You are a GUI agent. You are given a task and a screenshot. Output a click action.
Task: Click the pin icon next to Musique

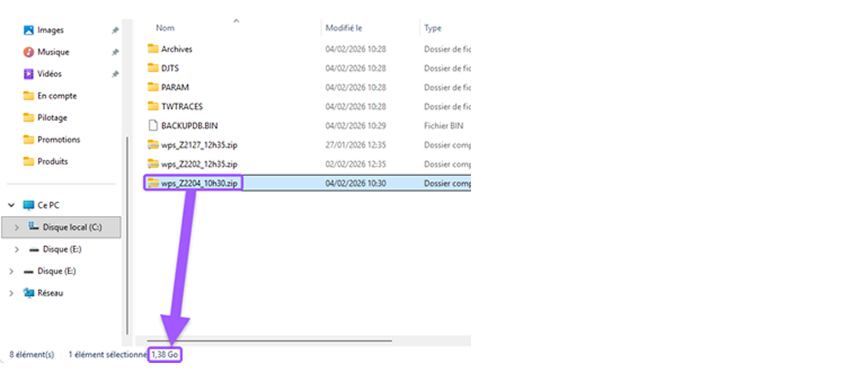tap(115, 52)
